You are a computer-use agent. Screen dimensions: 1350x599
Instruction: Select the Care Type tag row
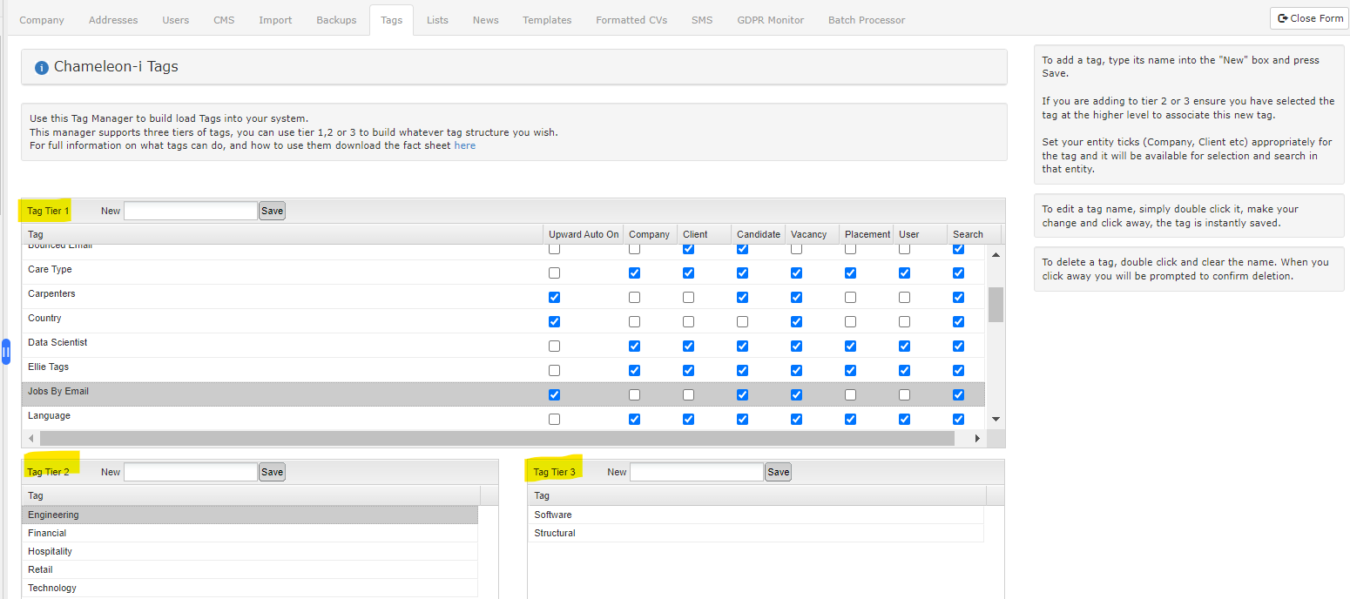click(503, 273)
